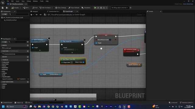Compile the blueprint
Image resolution: width=195 pixels, height=109 pixels.
click(15, 8)
